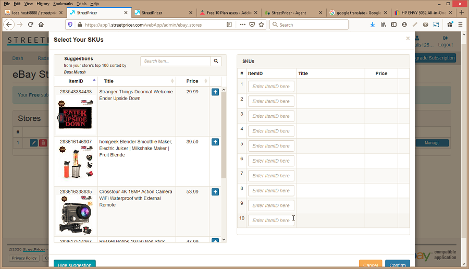Click the Search item text box
The height and width of the screenshot is (269, 469).
click(x=175, y=61)
